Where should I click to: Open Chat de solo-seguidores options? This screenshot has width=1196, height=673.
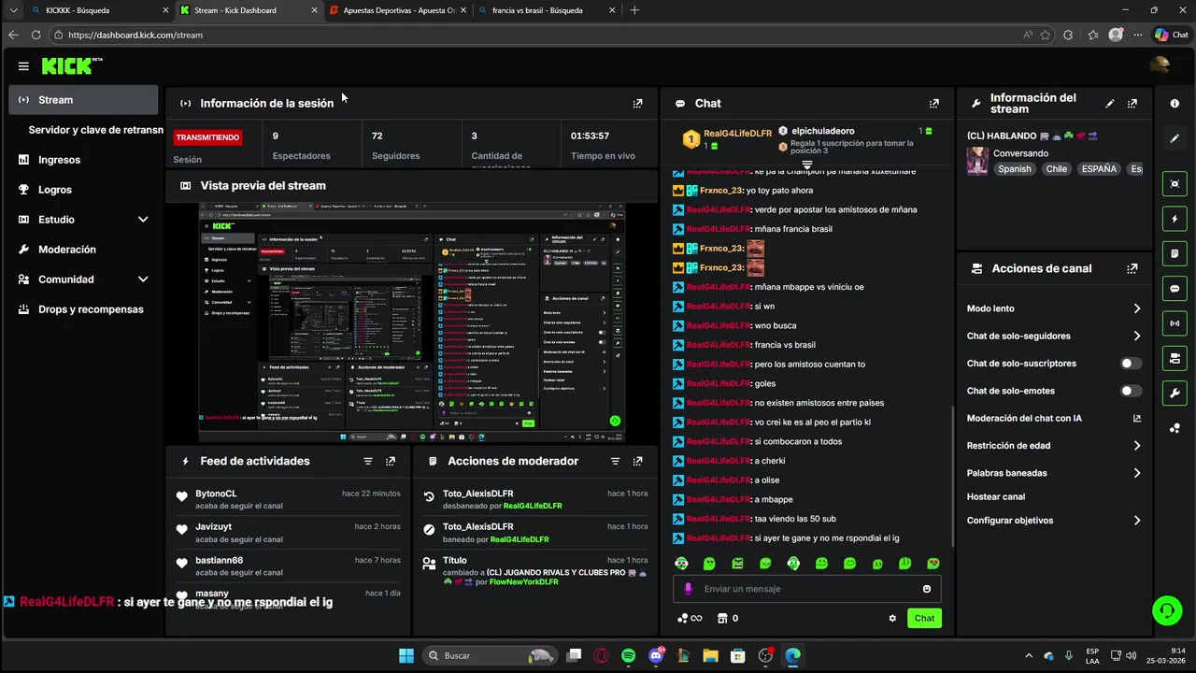point(1054,336)
